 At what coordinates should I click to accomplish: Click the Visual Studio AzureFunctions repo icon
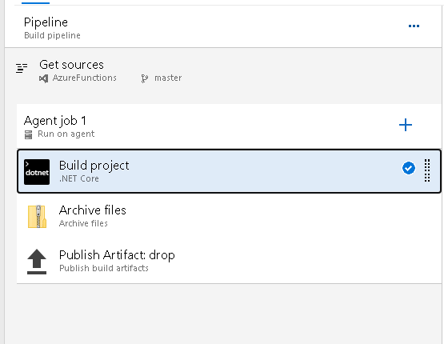coord(44,78)
